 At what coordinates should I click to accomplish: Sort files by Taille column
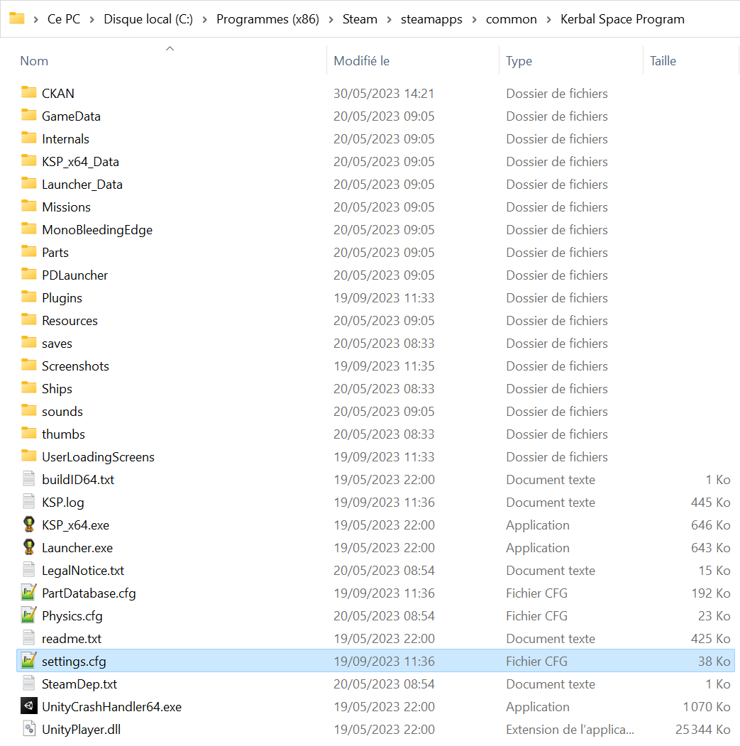coord(663,61)
